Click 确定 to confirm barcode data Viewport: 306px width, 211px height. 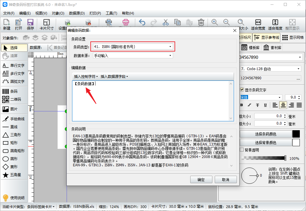[x=201, y=180]
